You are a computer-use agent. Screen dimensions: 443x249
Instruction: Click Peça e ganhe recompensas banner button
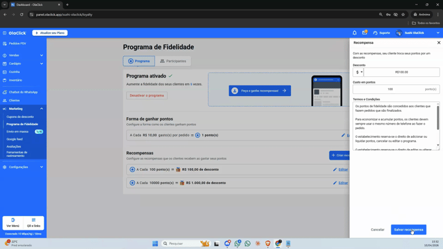[260, 91]
